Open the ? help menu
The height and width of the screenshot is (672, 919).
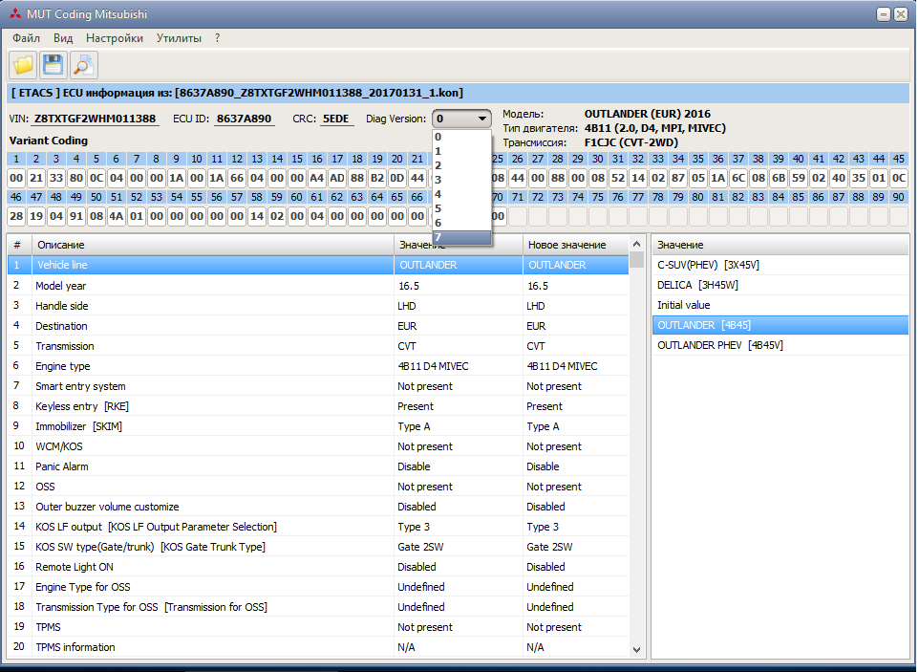coord(218,38)
